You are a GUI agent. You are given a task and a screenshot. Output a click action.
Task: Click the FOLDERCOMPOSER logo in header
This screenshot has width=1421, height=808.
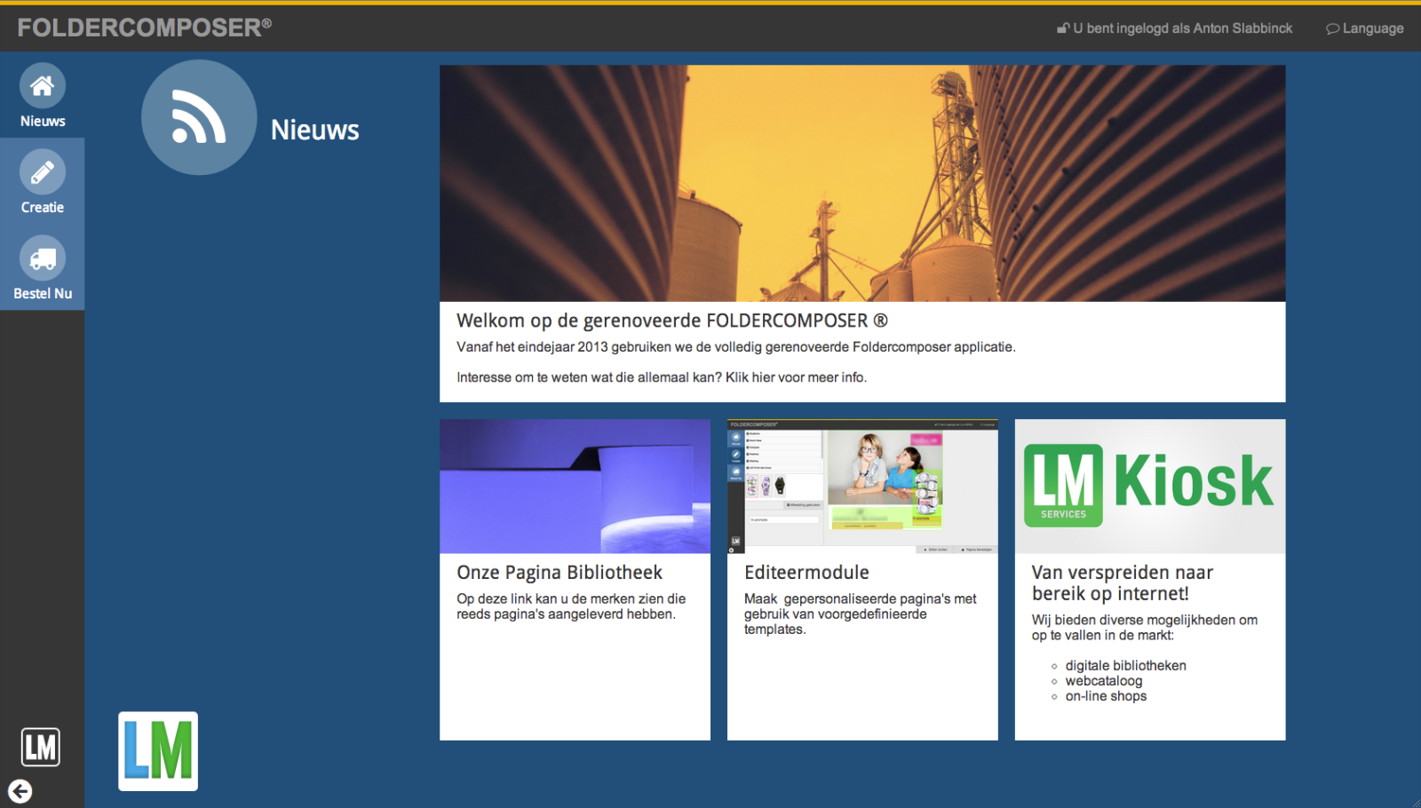145,28
